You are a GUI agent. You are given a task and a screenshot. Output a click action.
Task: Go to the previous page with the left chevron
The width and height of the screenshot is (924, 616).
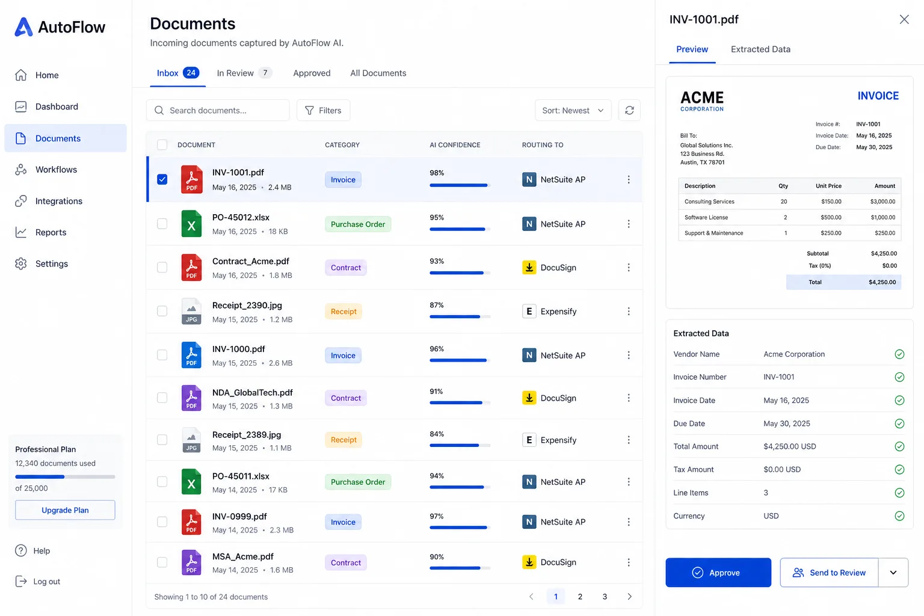(531, 597)
